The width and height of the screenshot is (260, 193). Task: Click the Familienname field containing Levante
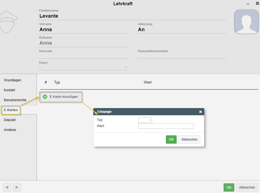(x=132, y=16)
